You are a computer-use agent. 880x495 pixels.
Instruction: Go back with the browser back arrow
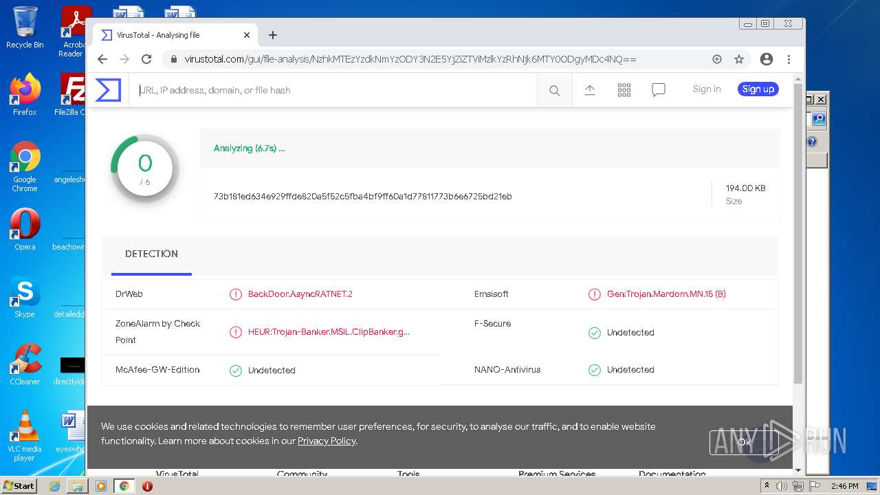(102, 59)
